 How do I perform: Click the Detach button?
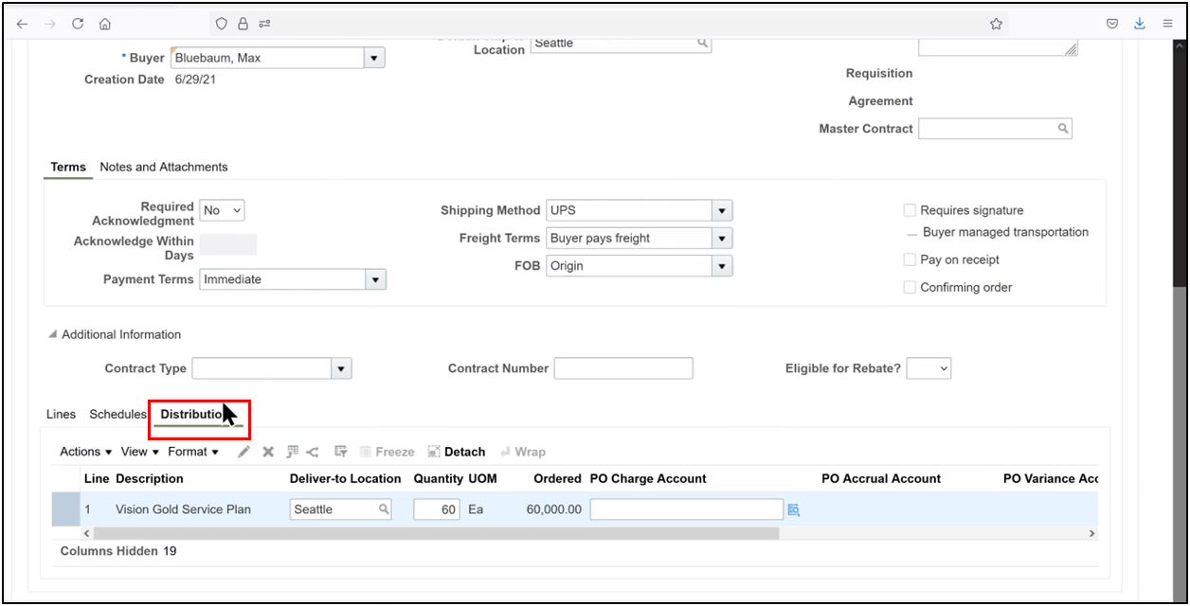coord(457,452)
